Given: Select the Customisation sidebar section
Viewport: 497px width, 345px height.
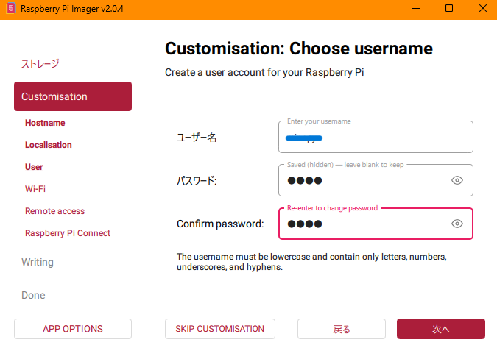Looking at the screenshot, I should pyautogui.click(x=73, y=96).
